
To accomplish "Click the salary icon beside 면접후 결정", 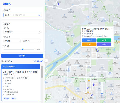I will pyautogui.click(x=3, y=89).
